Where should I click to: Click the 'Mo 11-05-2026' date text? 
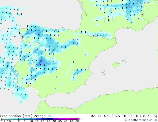(105, 116)
